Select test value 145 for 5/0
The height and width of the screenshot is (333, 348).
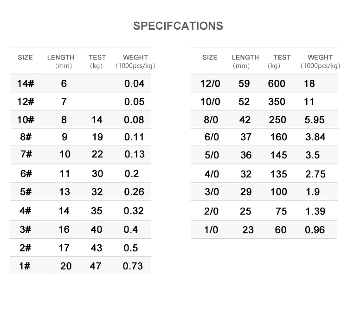point(278,155)
